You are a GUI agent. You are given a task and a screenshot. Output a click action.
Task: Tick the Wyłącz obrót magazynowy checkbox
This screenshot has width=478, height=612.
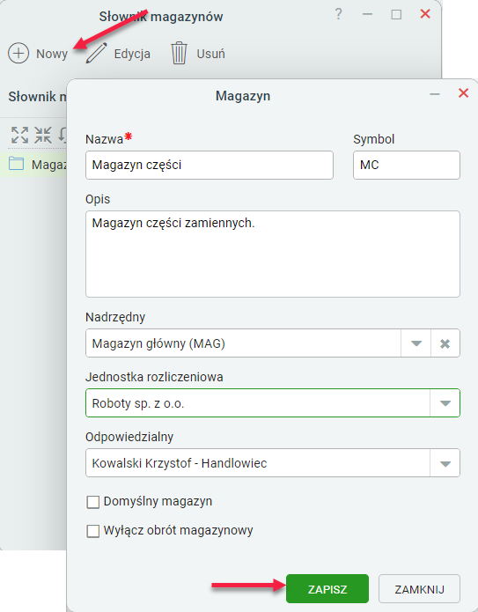(x=92, y=531)
